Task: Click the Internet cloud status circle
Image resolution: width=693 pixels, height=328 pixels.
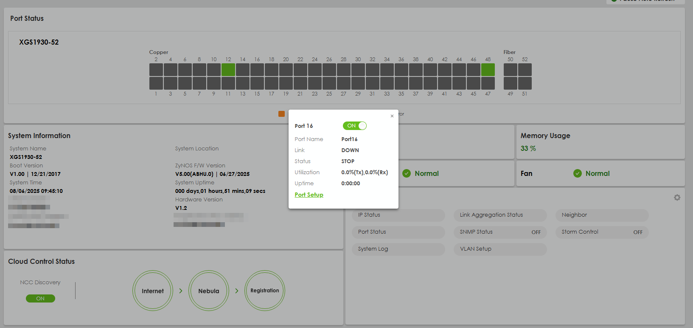Action: click(x=153, y=291)
